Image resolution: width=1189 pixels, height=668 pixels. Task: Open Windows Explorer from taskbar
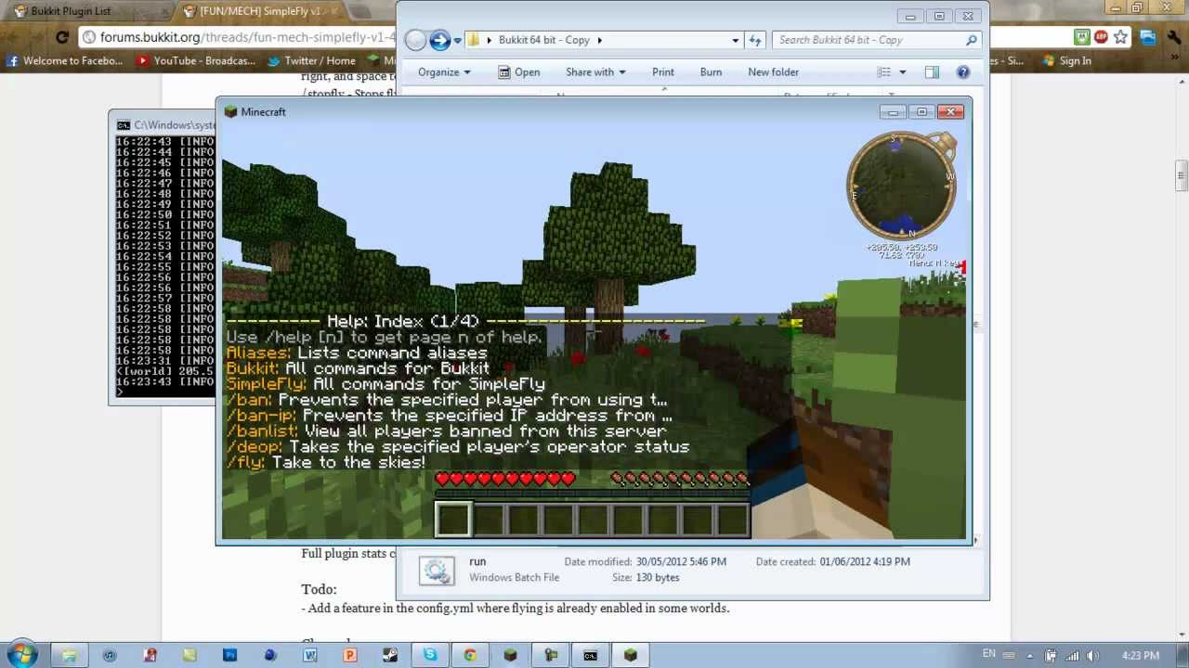[69, 655]
